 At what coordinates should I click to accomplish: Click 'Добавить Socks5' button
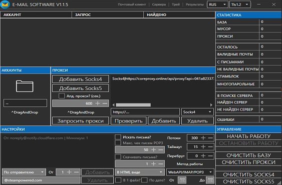click(80, 88)
